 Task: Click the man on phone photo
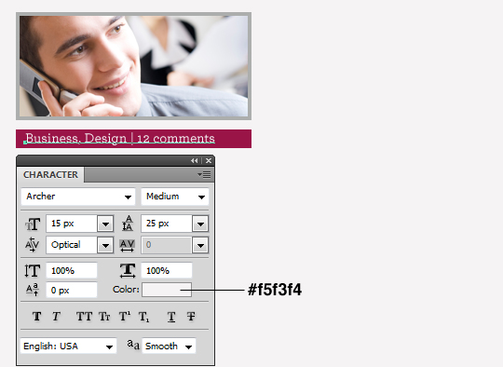(133, 66)
